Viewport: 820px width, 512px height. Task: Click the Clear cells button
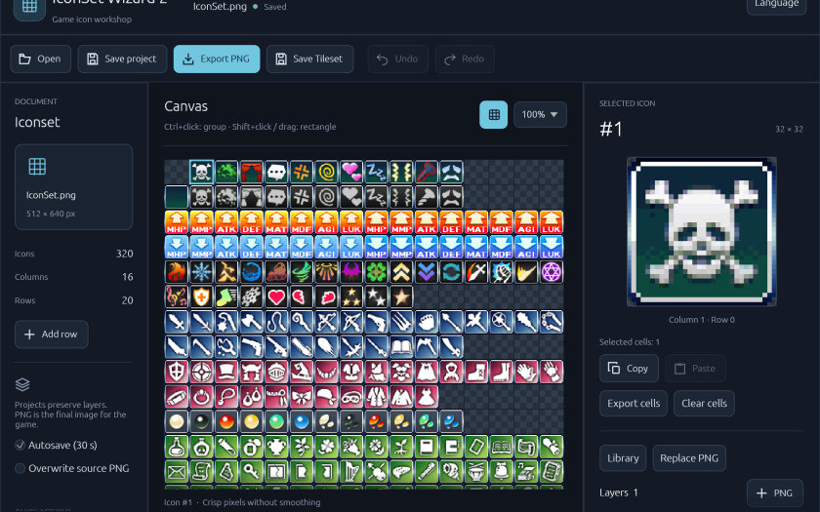point(704,404)
